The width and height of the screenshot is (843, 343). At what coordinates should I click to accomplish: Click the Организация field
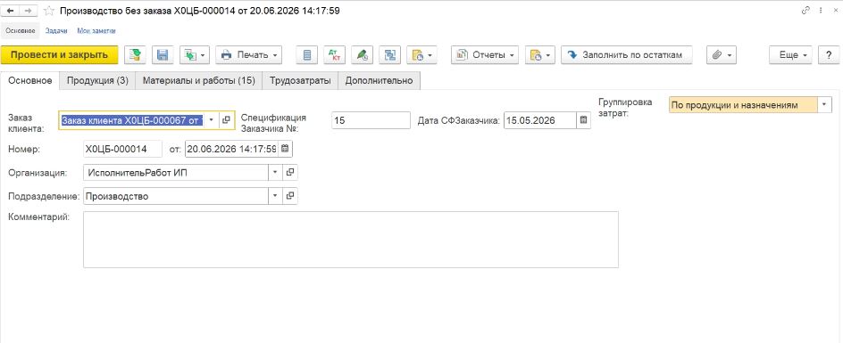(176, 172)
